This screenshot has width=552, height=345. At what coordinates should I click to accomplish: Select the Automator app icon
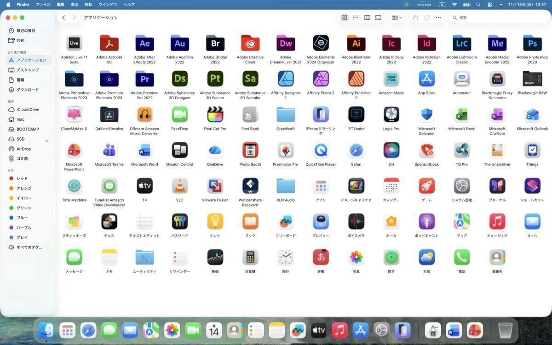click(462, 79)
